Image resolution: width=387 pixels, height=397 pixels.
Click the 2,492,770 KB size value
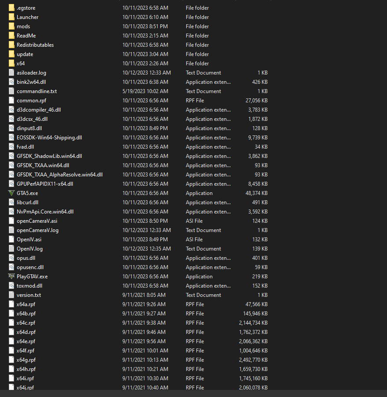(253, 360)
